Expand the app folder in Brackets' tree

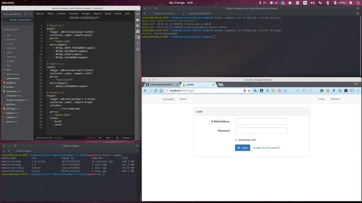pyautogui.click(x=8, y=35)
